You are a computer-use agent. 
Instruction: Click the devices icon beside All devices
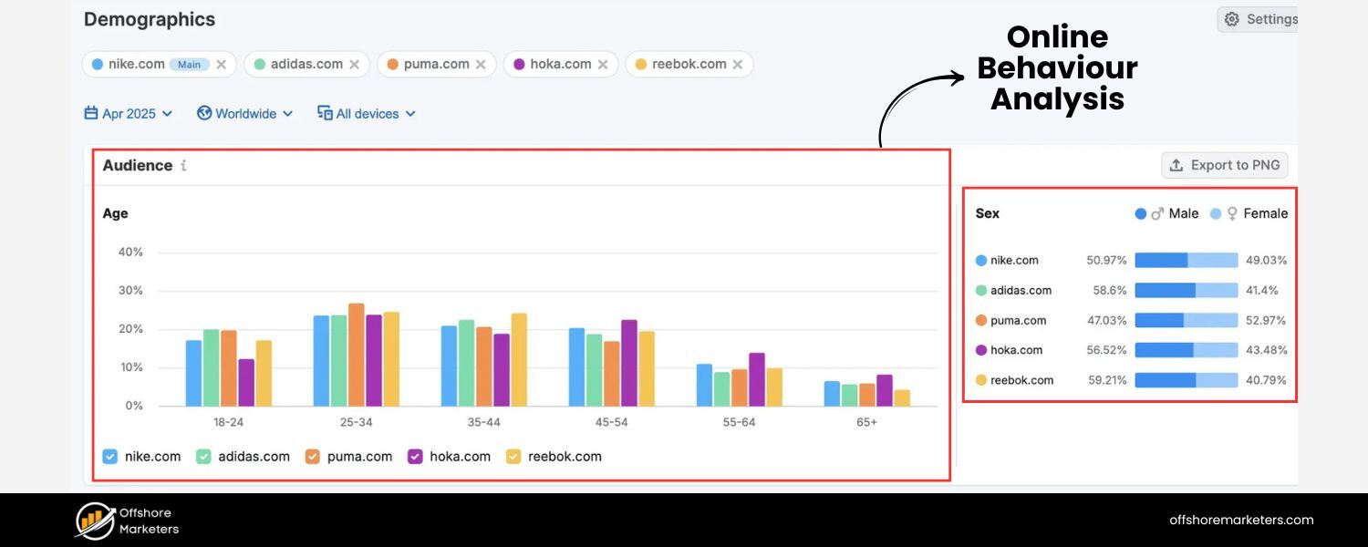[x=325, y=113]
